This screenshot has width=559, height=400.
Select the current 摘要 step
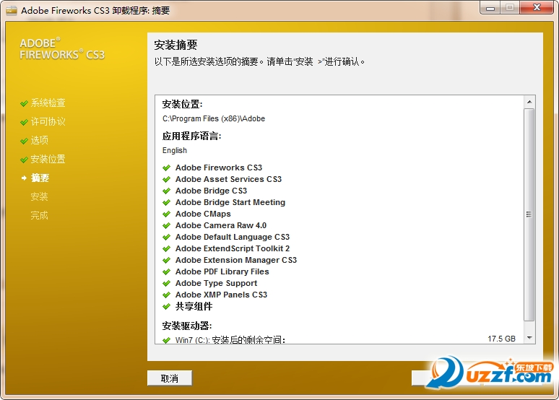40,178
